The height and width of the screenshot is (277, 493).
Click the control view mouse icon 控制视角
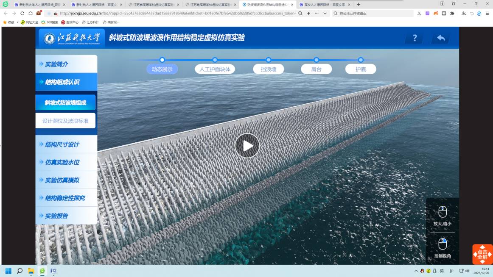[442, 244]
